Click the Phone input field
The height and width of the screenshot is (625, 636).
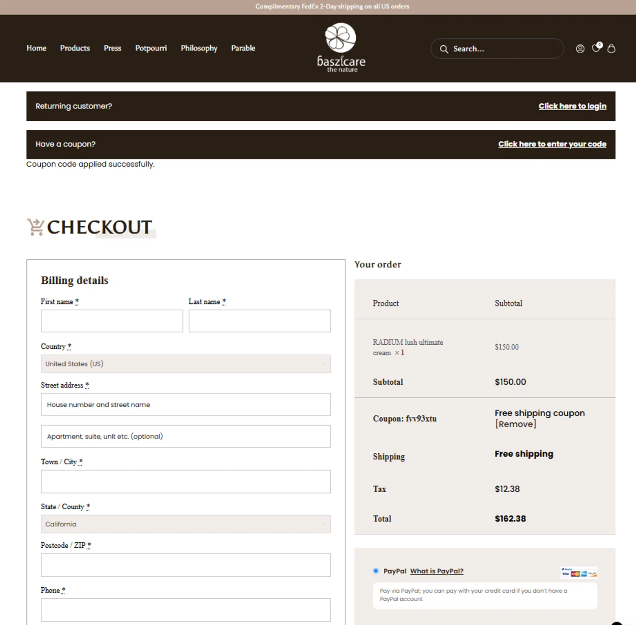(x=186, y=610)
